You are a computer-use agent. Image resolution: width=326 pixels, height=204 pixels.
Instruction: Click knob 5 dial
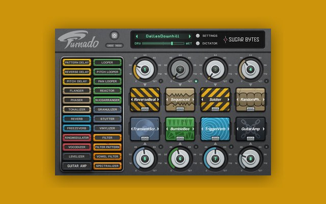145,159
